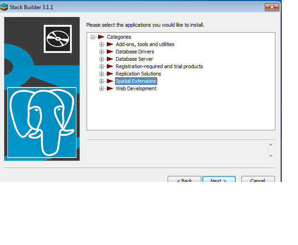Select the highlighted Spatial Extensions label
298x245 pixels.
click(x=136, y=81)
